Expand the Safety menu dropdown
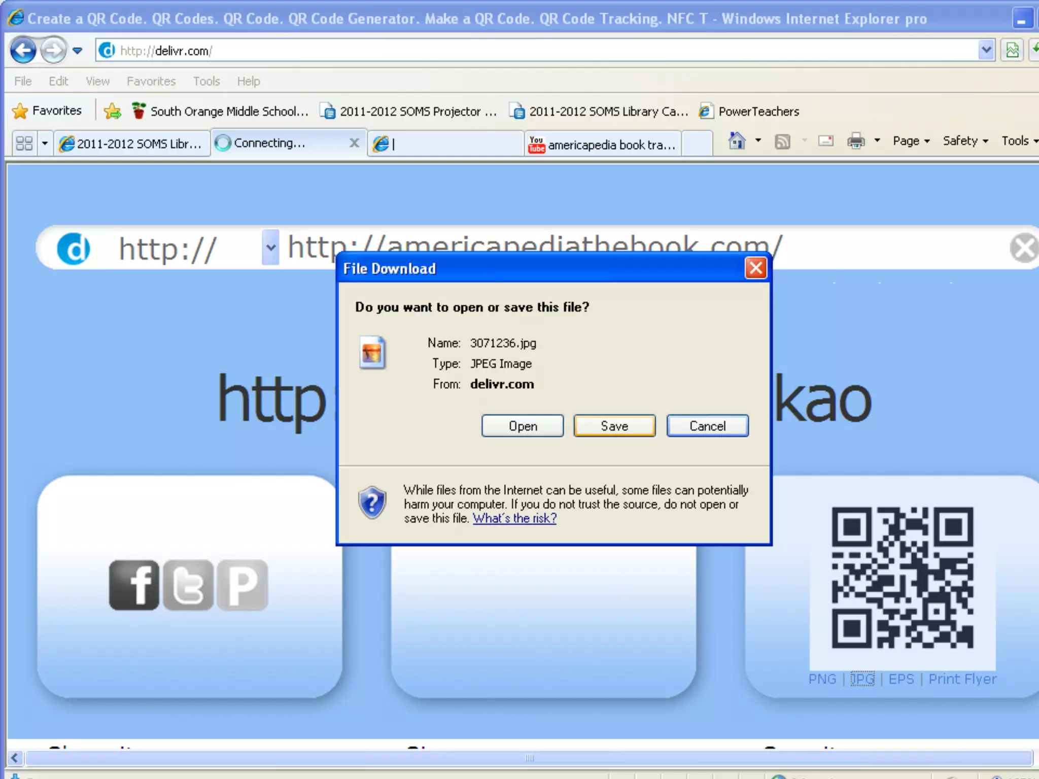The image size is (1039, 779). click(x=965, y=141)
